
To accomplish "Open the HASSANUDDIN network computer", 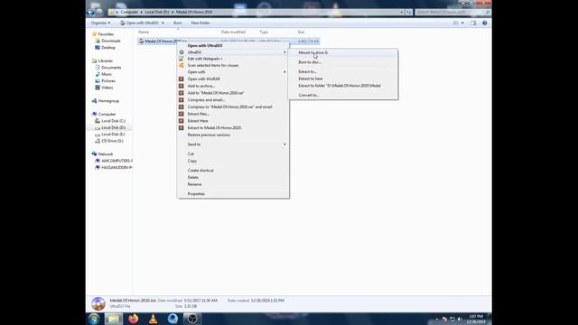I will point(117,167).
